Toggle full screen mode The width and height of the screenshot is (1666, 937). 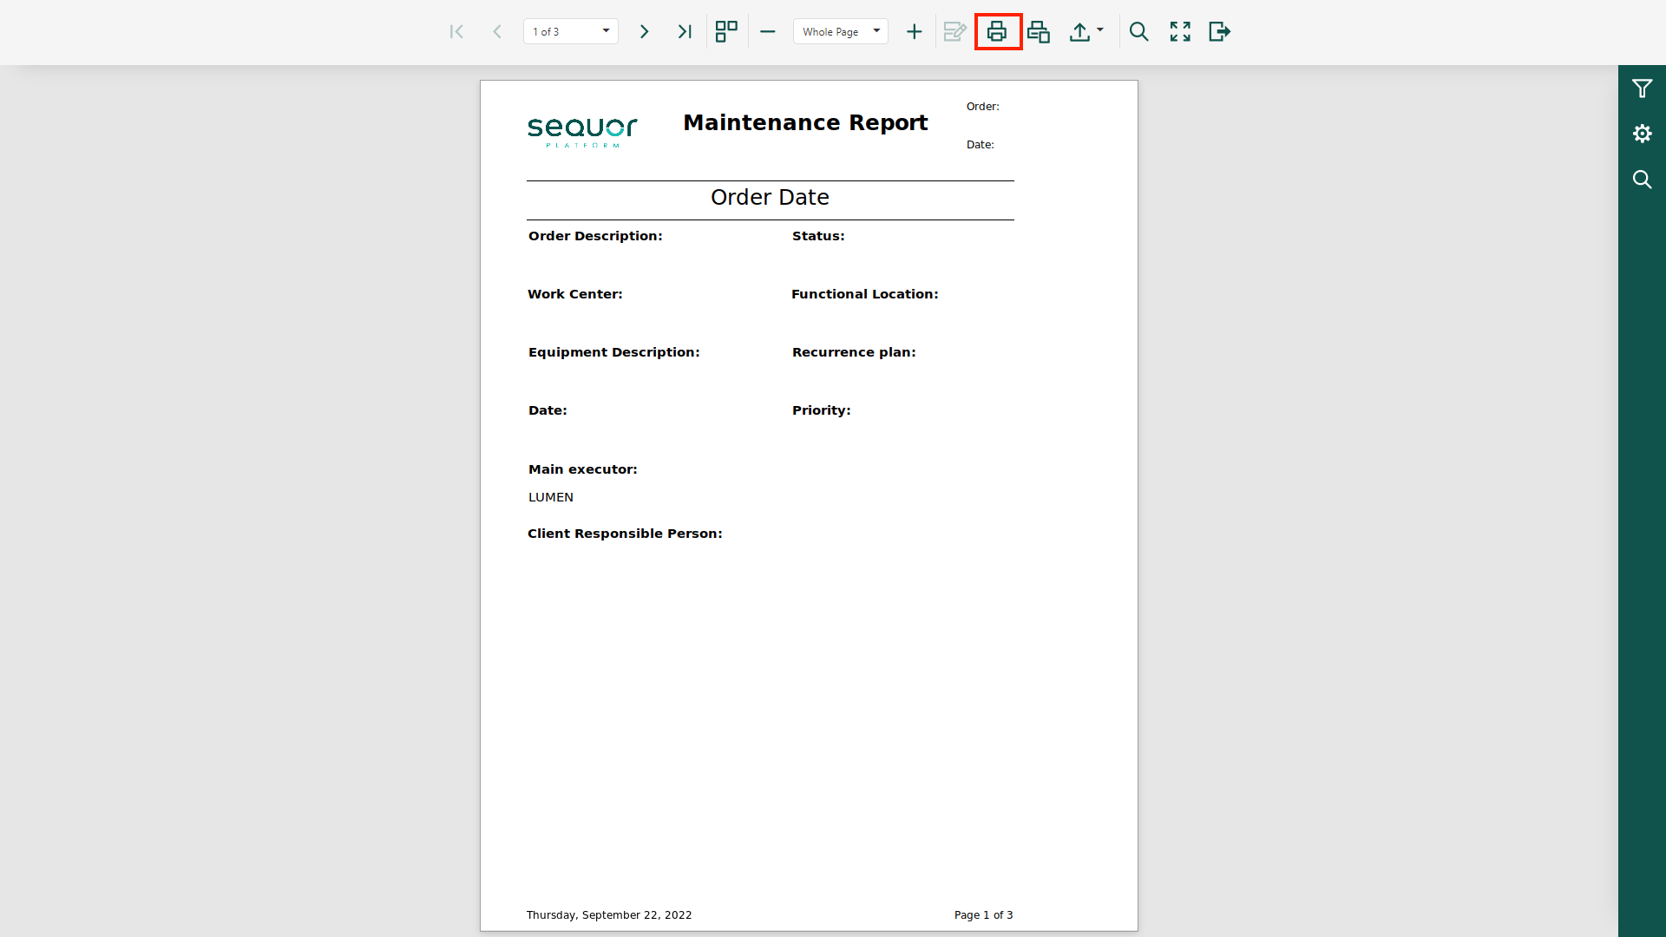click(1180, 32)
